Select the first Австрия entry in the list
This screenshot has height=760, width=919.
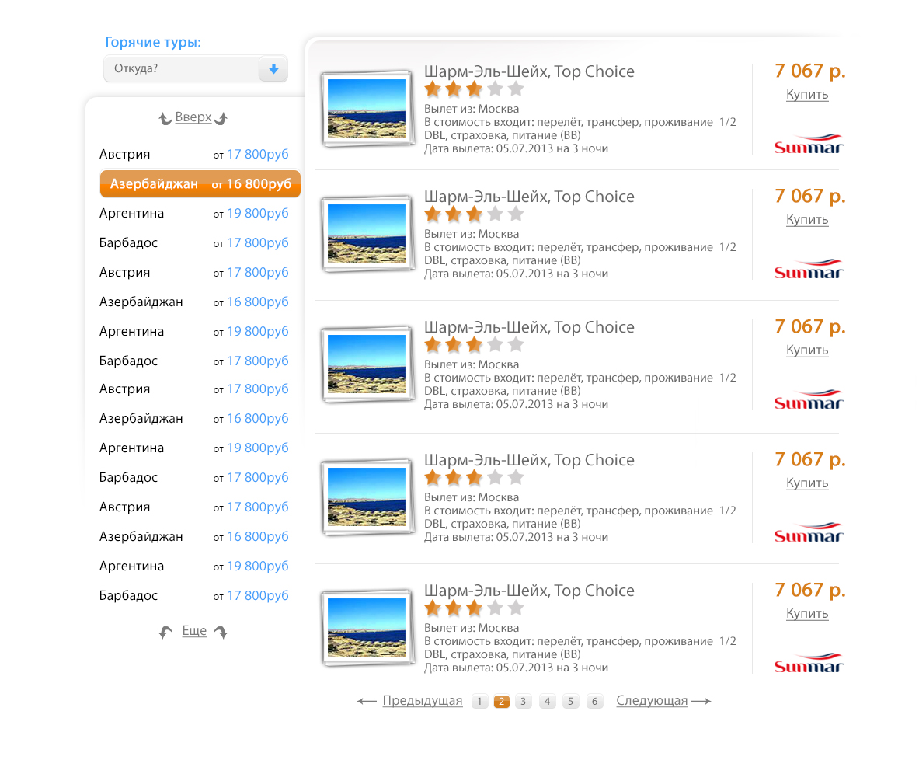pyautogui.click(x=194, y=154)
